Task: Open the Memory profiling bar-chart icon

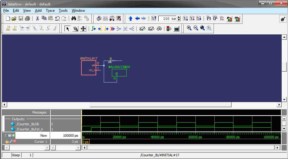Action: [237, 19]
